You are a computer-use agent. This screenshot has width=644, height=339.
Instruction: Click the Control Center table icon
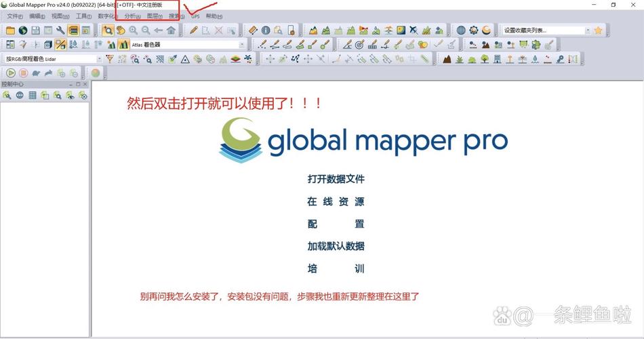coord(33,96)
